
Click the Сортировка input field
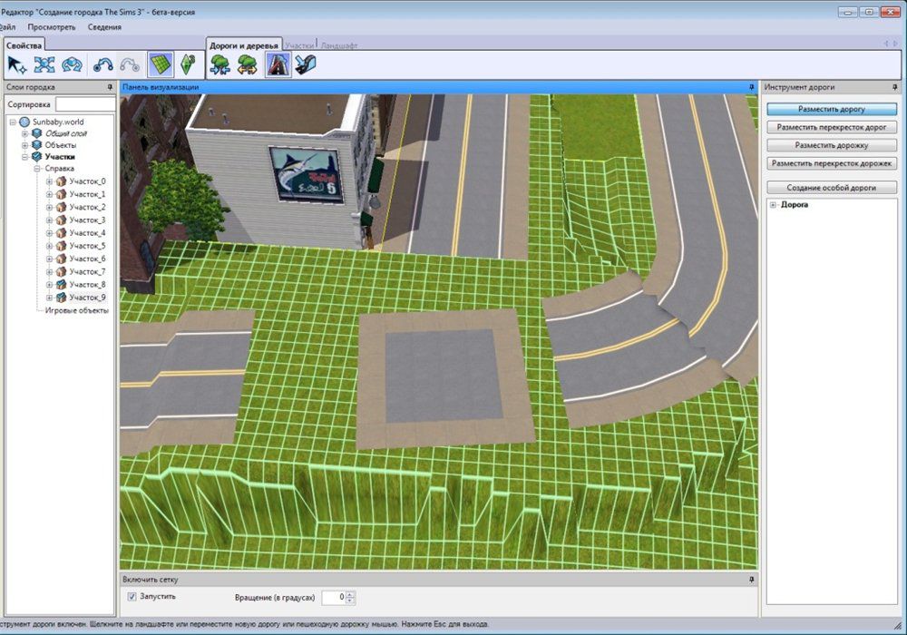pyautogui.click(x=85, y=105)
